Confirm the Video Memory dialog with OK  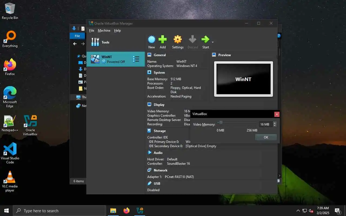[266, 137]
